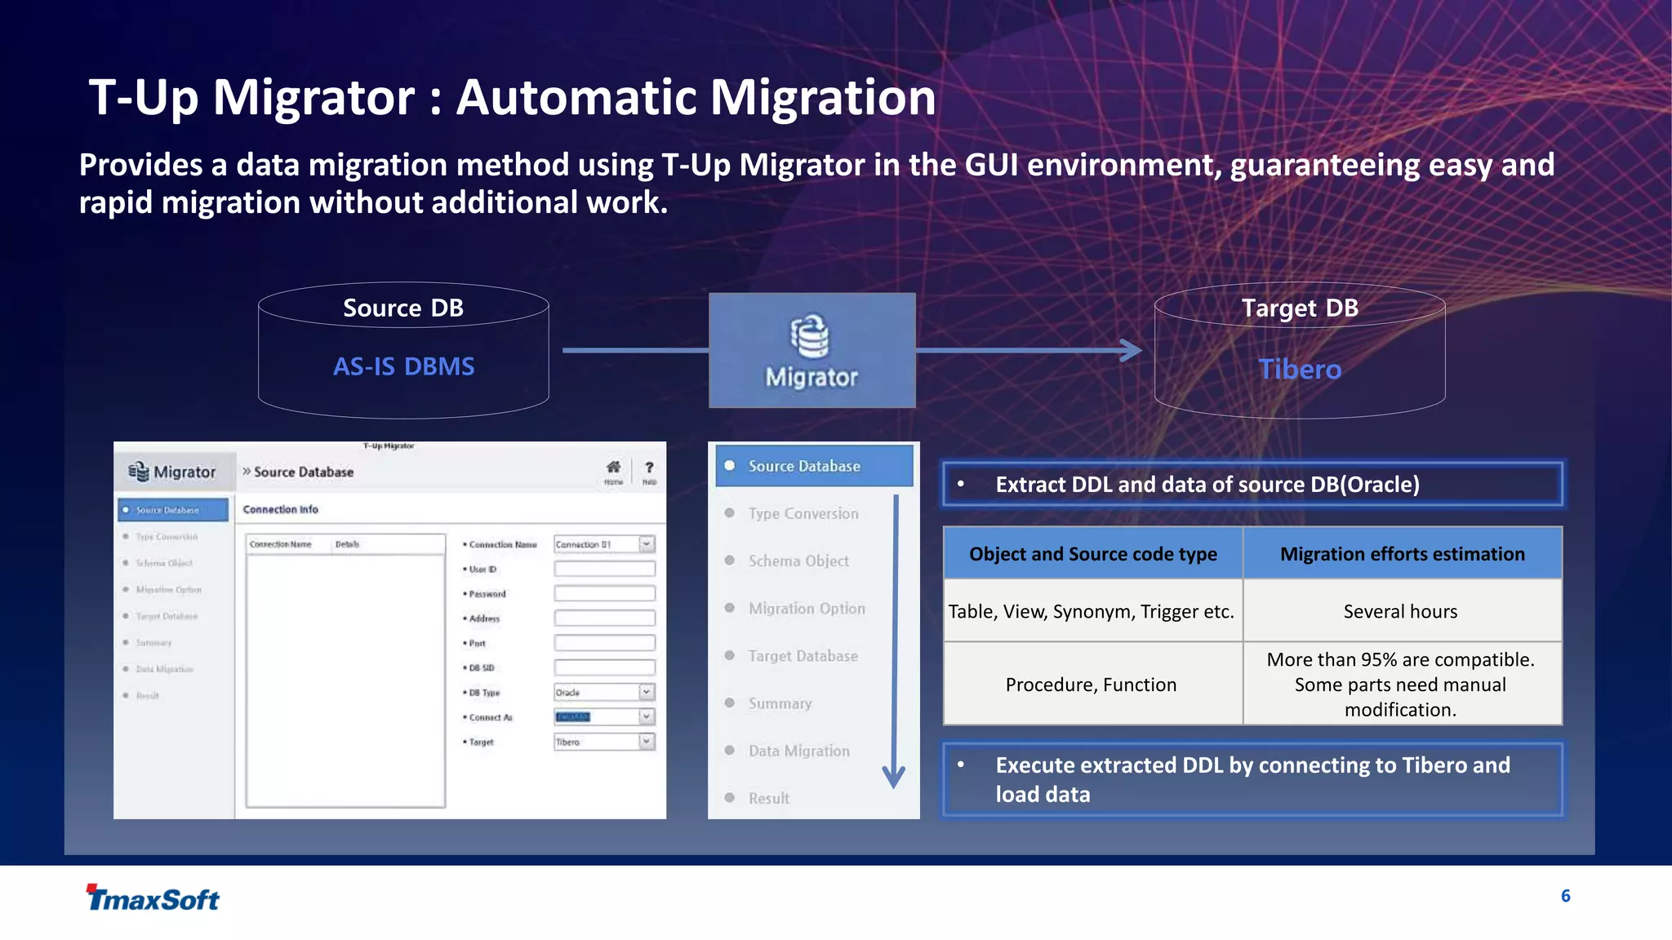Click the Execute extracted DDL bullet box
Viewport: 1672px width, 940px height.
pos(1253,779)
